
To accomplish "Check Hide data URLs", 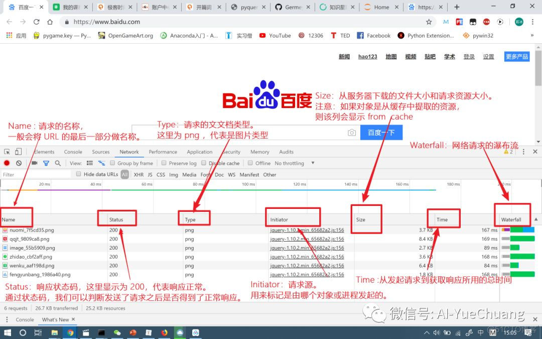I will tap(78, 174).
